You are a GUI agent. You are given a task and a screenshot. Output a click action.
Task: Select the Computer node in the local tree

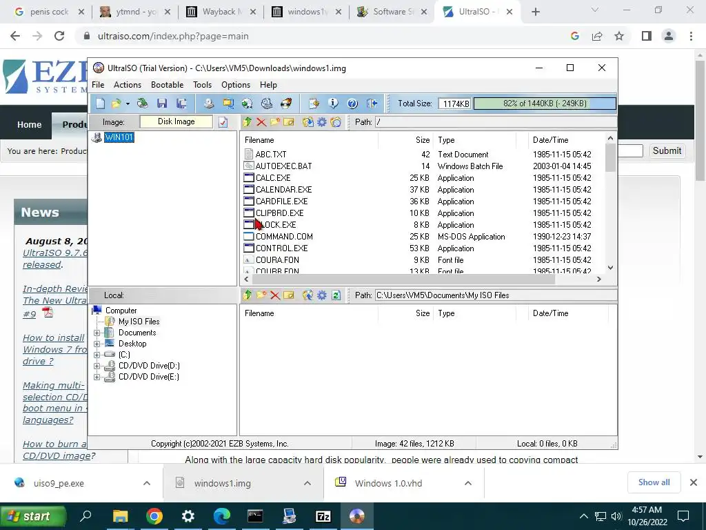click(x=121, y=311)
